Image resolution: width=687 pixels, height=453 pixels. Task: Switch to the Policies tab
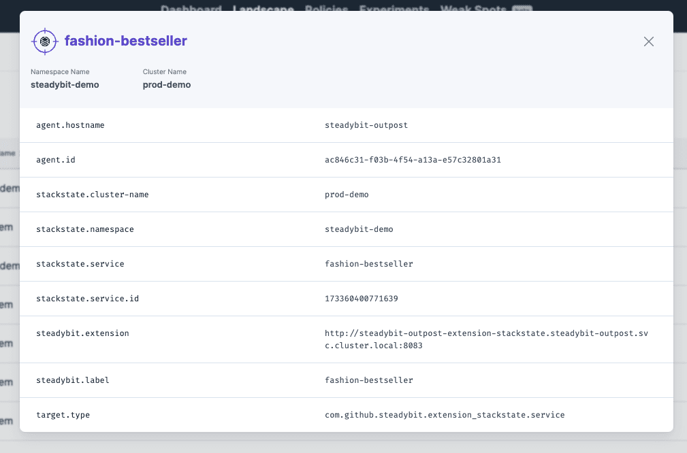tap(326, 10)
